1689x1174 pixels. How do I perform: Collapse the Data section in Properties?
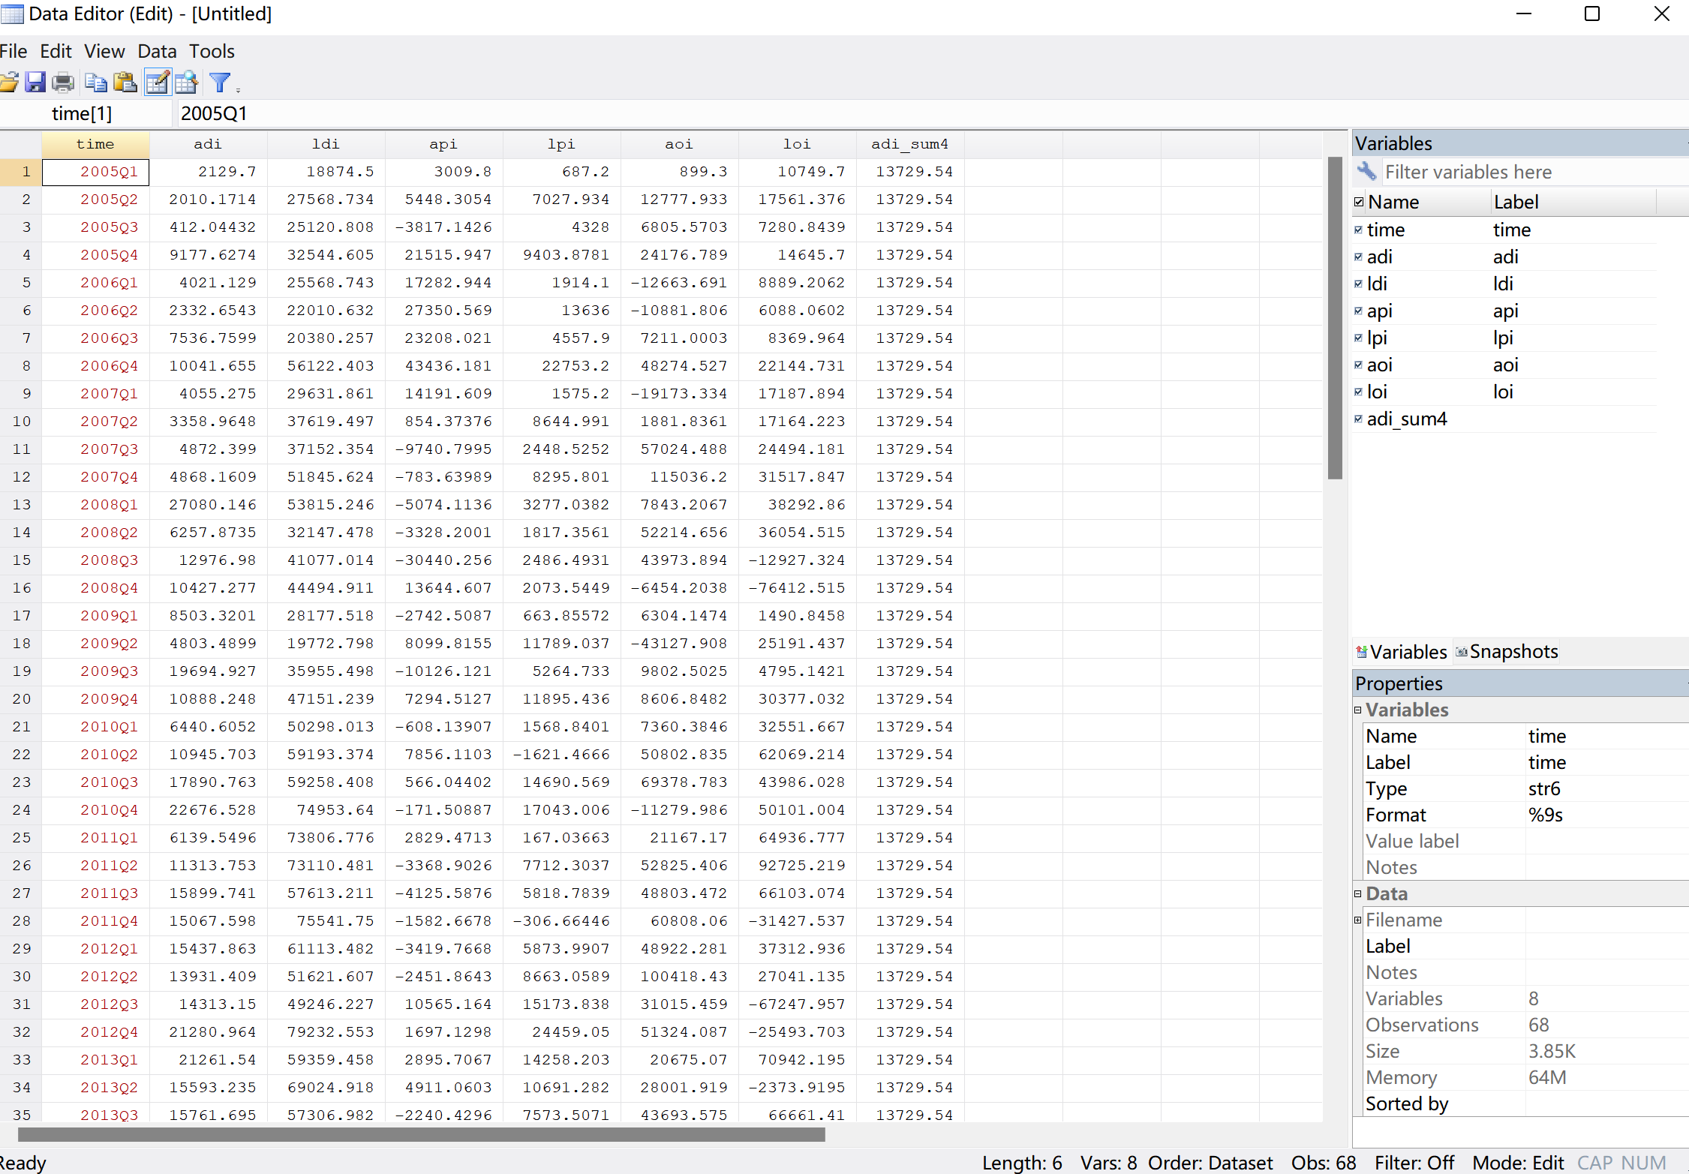point(1357,893)
